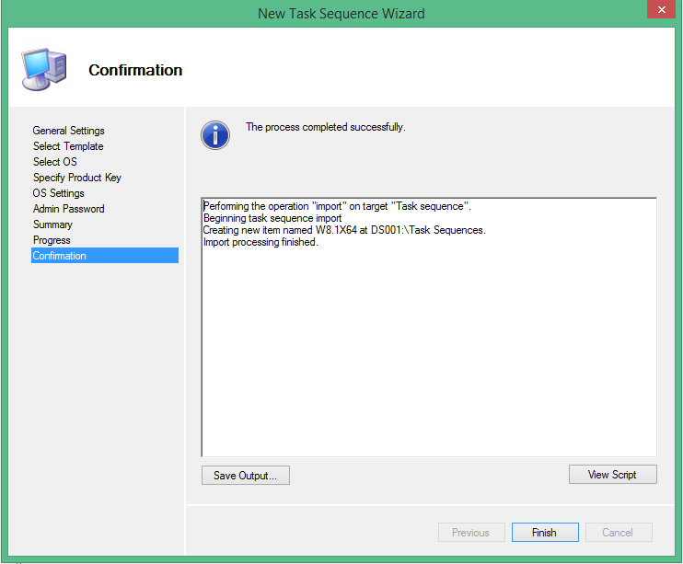Select the General Settings step
The image size is (683, 564).
click(x=69, y=131)
